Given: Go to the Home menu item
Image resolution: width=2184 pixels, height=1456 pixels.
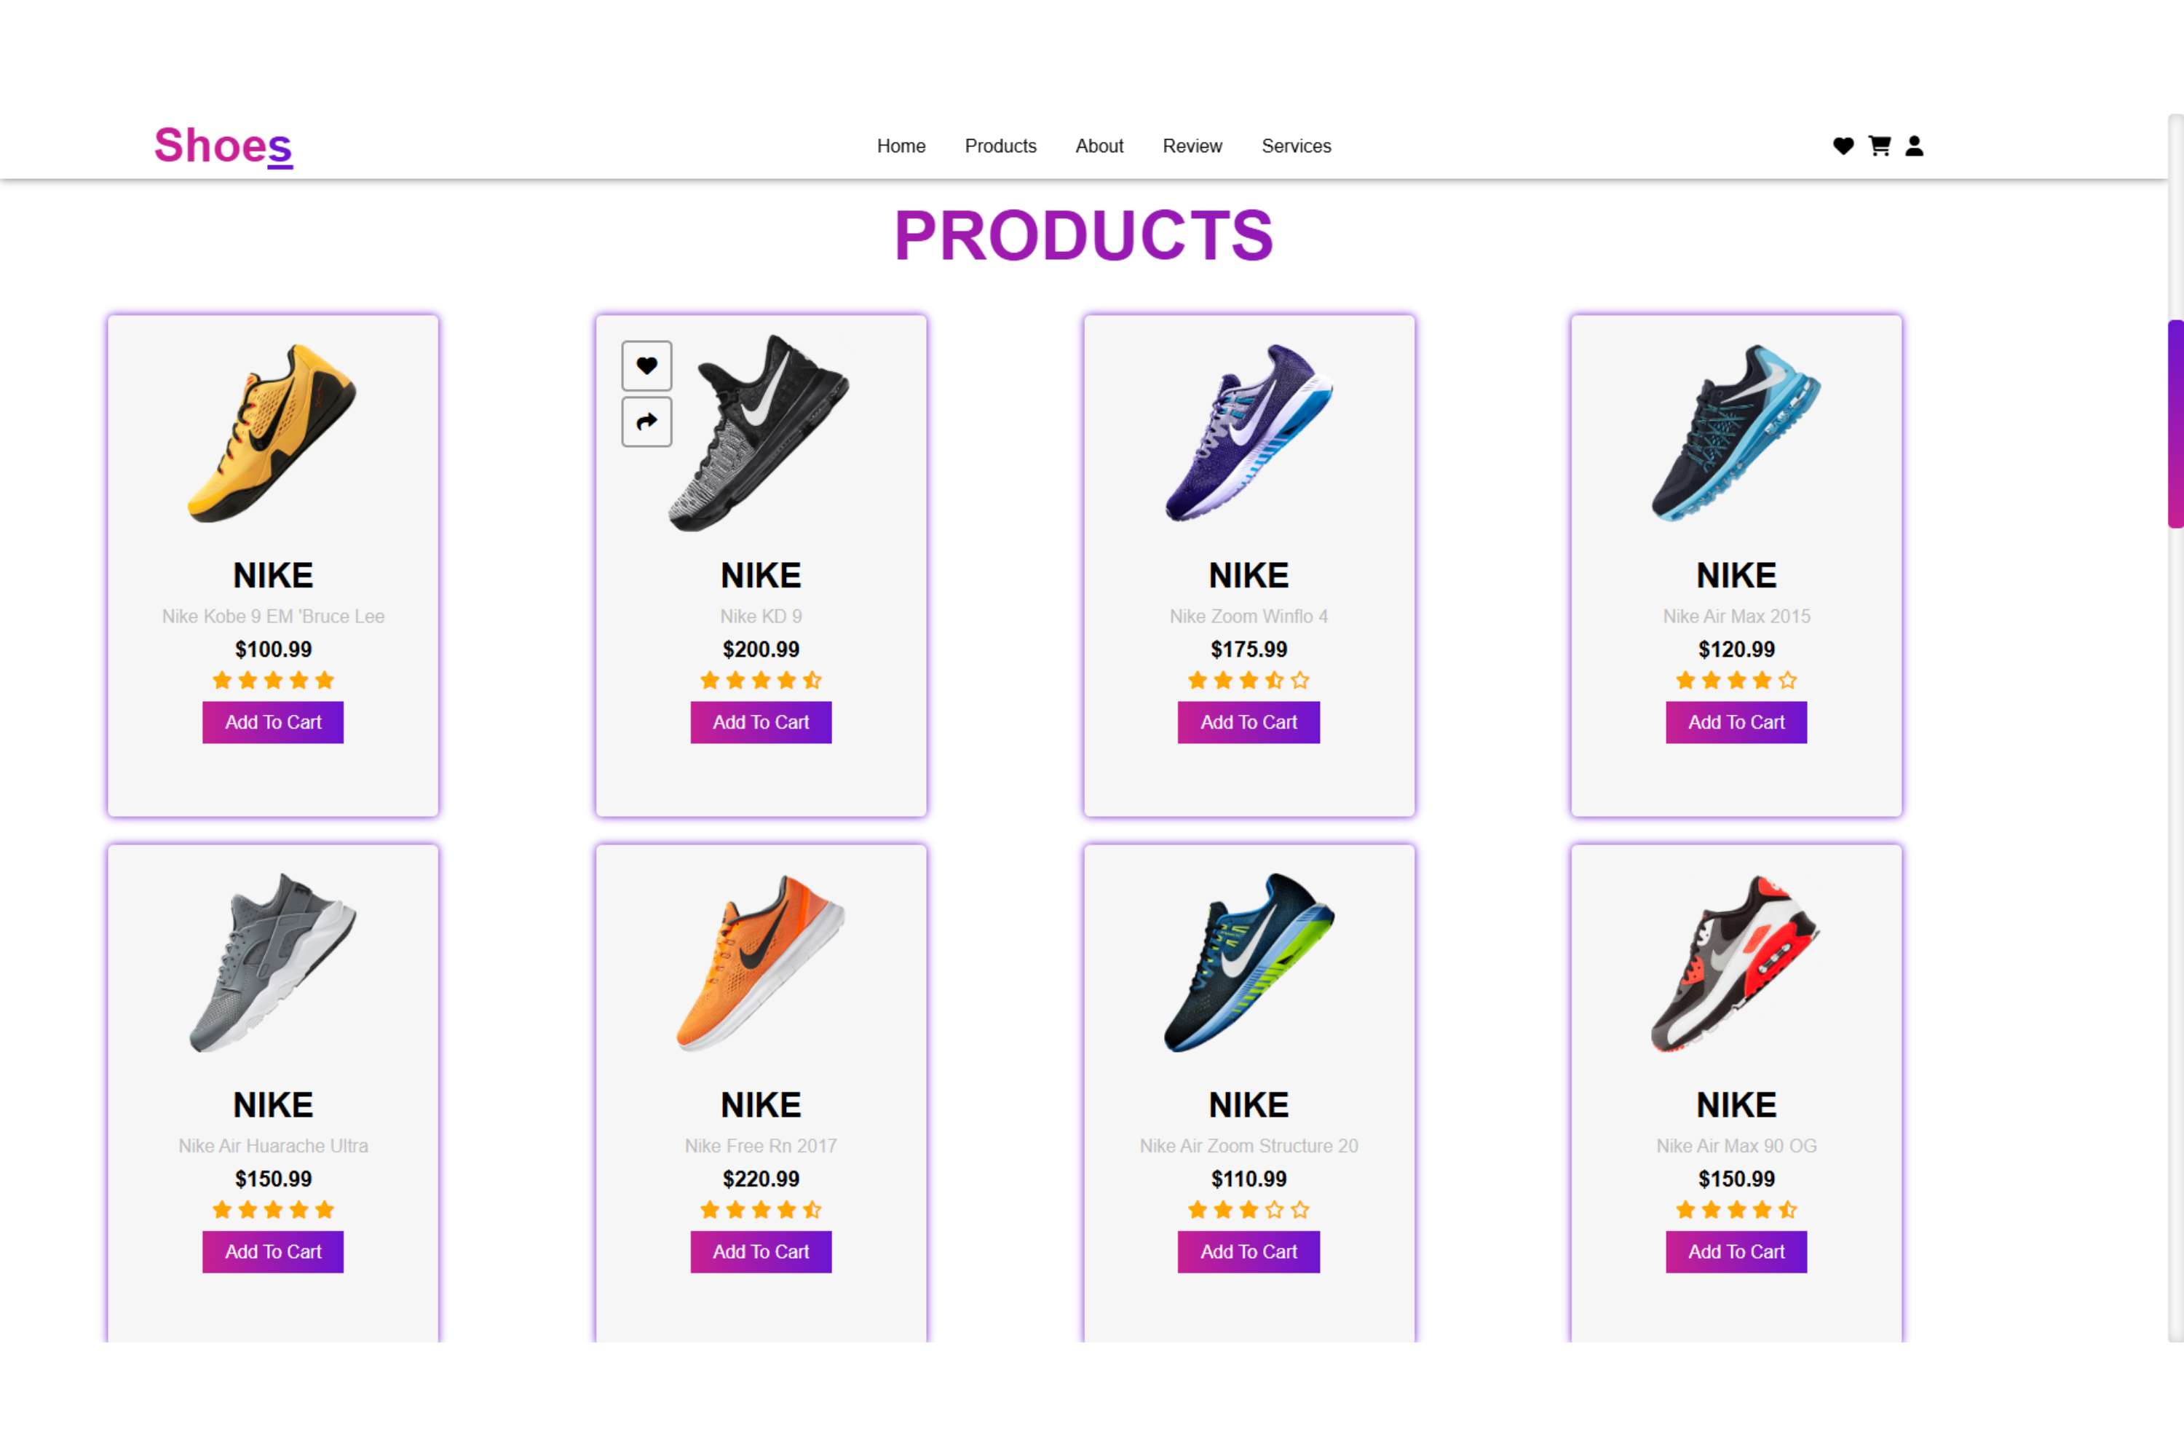Looking at the screenshot, I should [901, 146].
